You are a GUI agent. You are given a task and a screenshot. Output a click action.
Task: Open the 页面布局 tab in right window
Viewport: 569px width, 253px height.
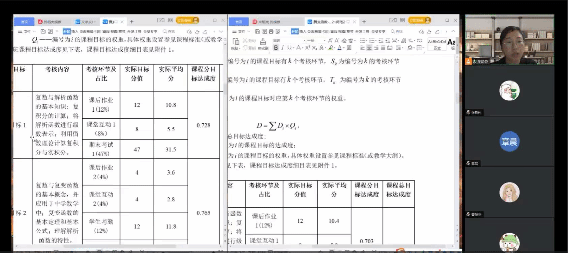(x=314, y=31)
